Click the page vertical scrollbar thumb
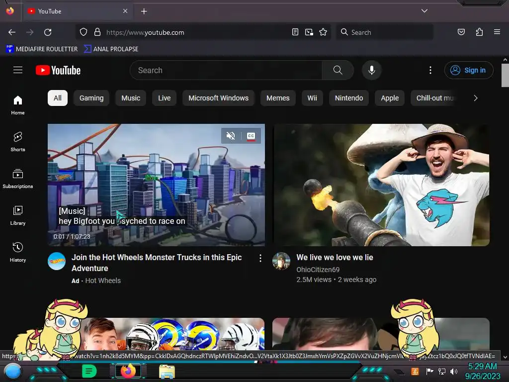The height and width of the screenshot is (382, 509). coord(505,76)
